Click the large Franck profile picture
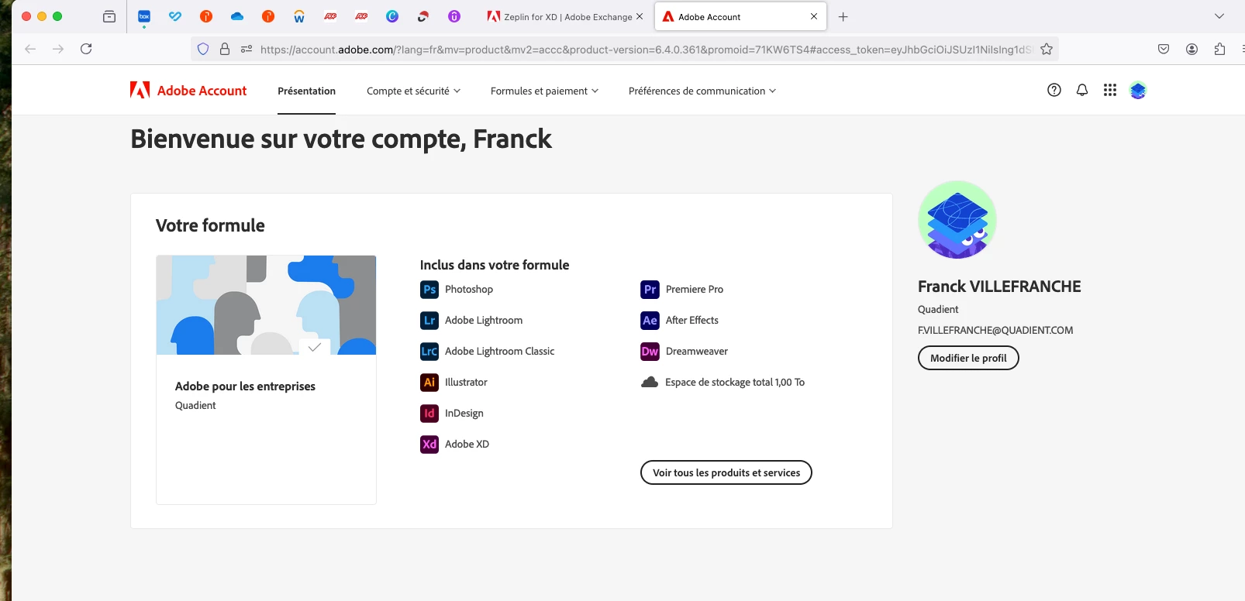 [x=957, y=220]
